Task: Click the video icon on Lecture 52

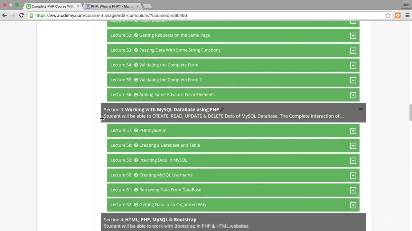Action: click(136, 35)
